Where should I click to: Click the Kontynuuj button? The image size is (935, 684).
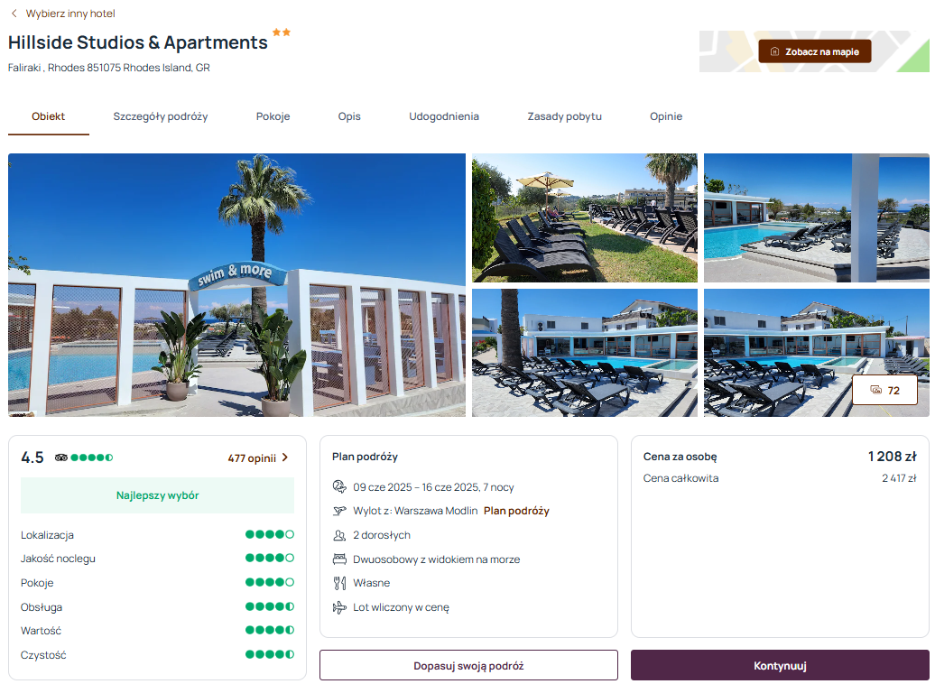pyautogui.click(x=780, y=665)
